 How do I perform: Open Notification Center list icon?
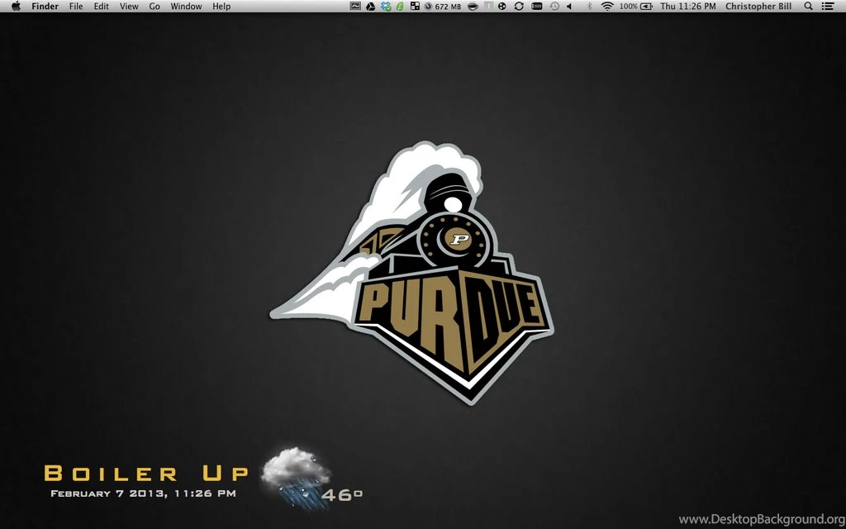point(827,6)
